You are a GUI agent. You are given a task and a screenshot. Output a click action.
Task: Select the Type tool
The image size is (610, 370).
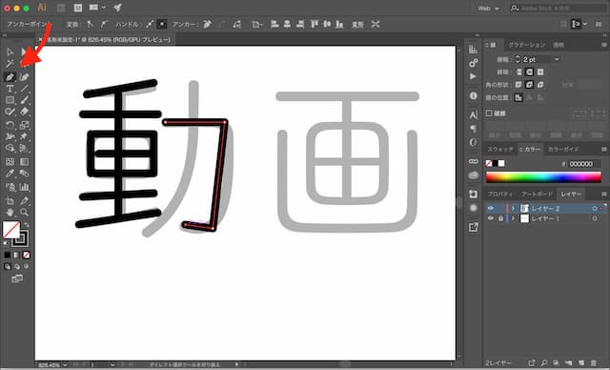pos(10,89)
